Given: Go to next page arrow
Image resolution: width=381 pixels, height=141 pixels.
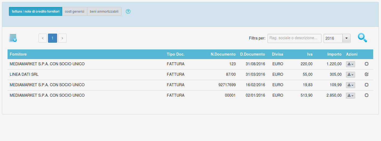Looking at the screenshot, I should [x=62, y=38].
